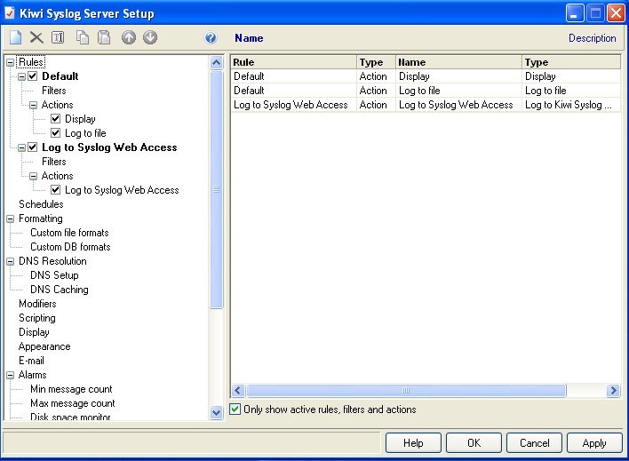Open the Help question mark icon
The height and width of the screenshot is (461, 629).
(211, 37)
